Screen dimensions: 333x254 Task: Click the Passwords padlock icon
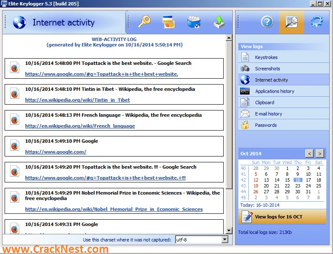(245, 125)
